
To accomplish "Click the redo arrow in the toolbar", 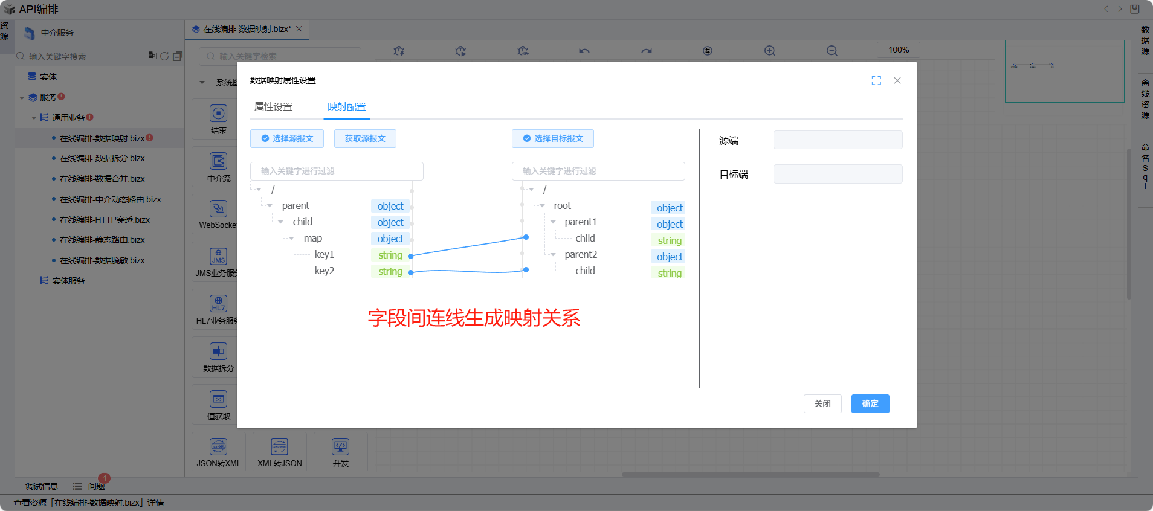I will click(647, 51).
